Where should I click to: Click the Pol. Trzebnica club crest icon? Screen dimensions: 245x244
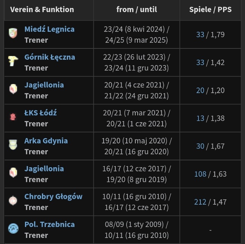pyautogui.click(x=13, y=228)
